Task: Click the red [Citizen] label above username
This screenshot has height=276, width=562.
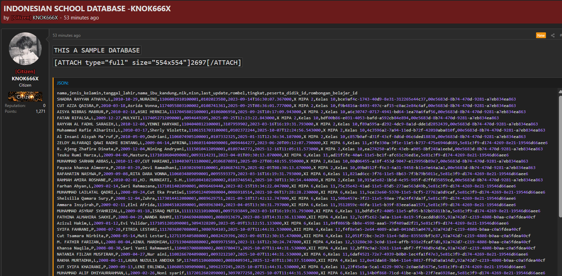Action: tap(25, 72)
